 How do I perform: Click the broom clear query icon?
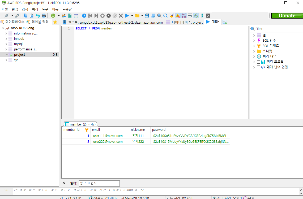click(172, 16)
